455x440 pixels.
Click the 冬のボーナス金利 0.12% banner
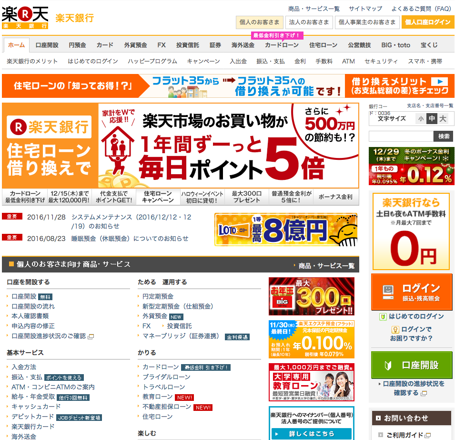(x=411, y=166)
